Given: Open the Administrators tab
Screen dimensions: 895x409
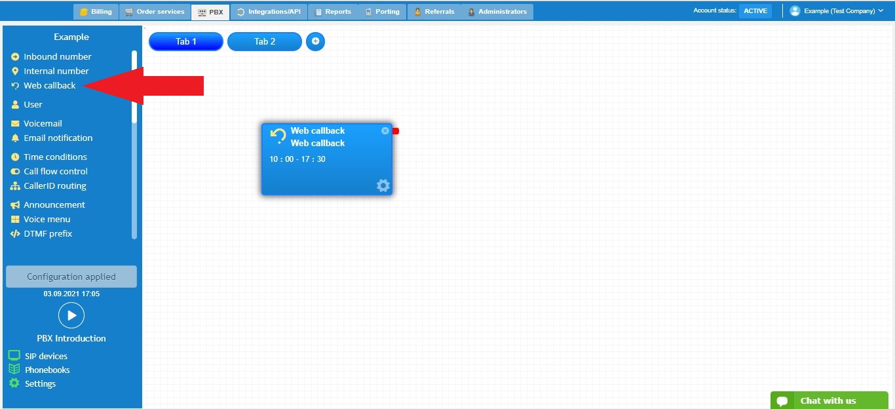Looking at the screenshot, I should [497, 12].
